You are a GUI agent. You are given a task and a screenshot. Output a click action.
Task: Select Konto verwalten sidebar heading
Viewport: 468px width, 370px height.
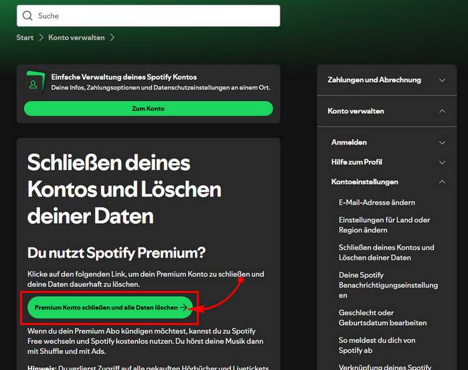pyautogui.click(x=356, y=111)
